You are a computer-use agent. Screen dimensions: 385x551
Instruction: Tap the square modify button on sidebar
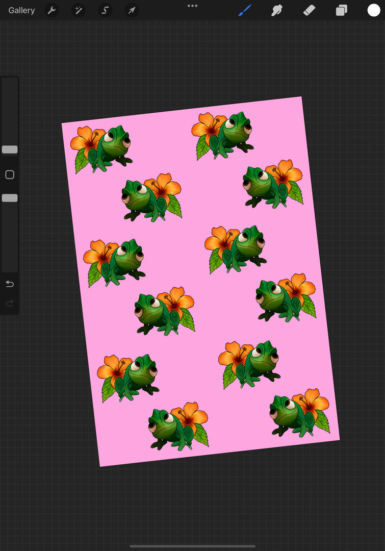[10, 174]
